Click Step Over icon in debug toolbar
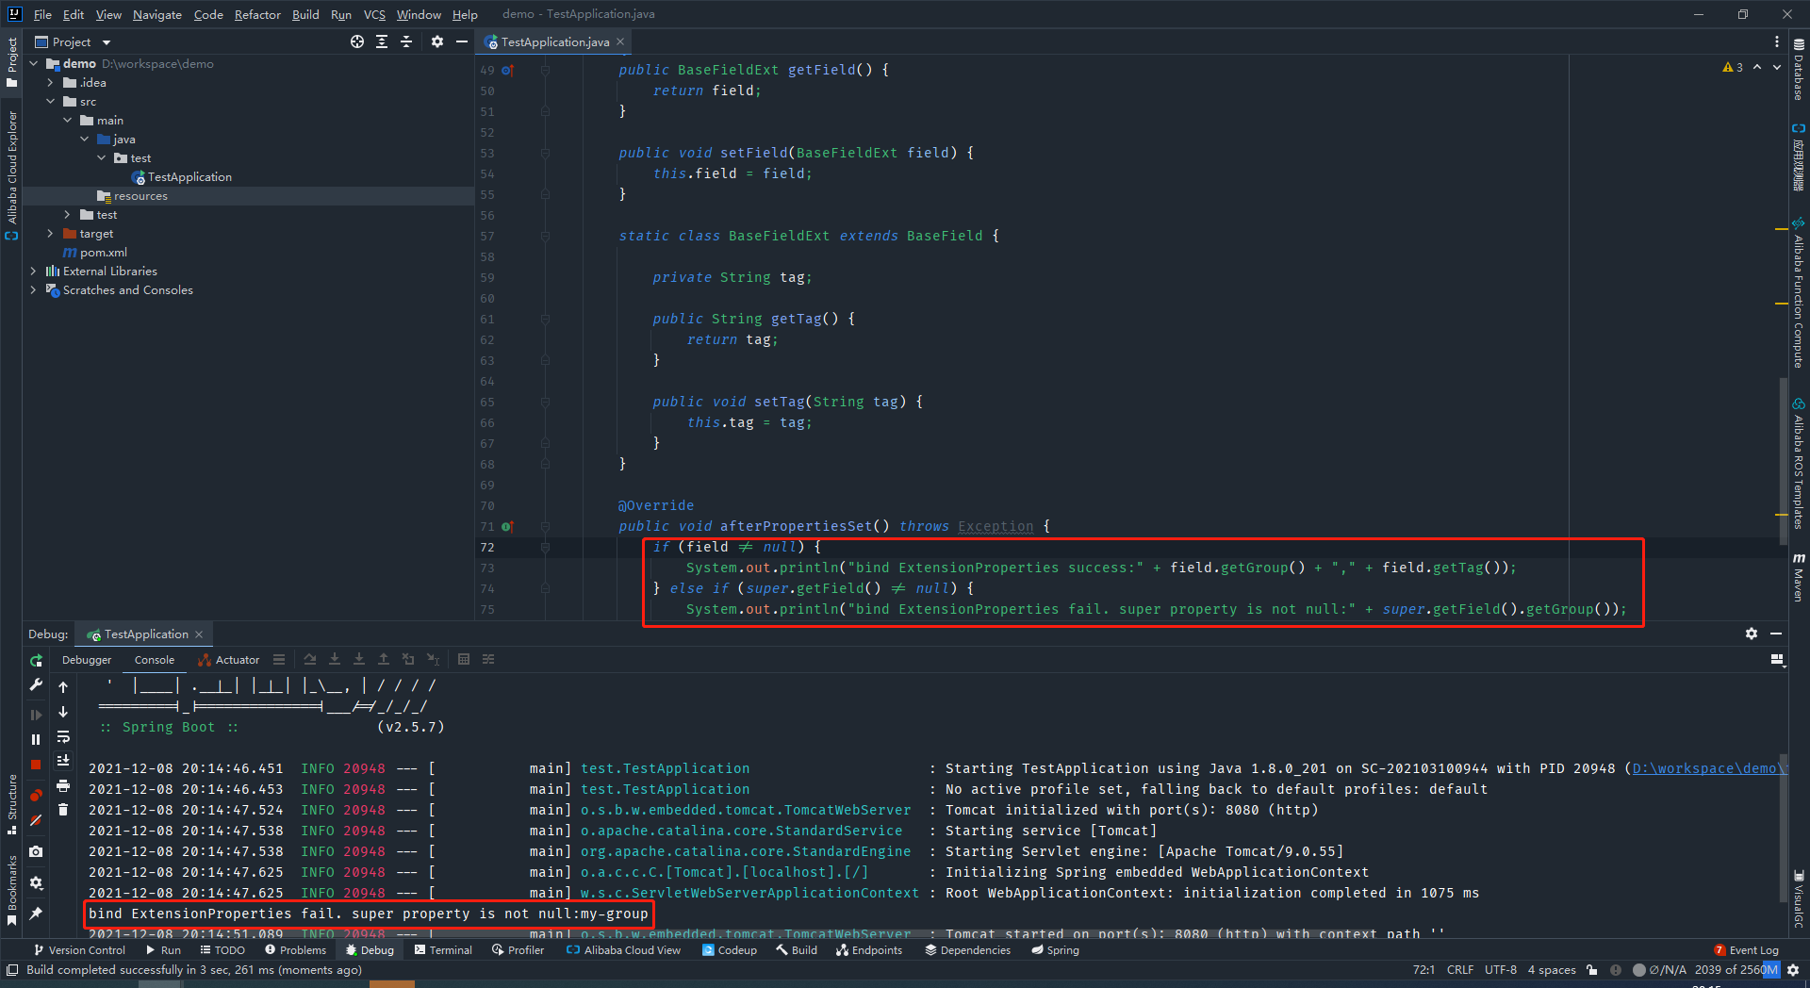1810x988 pixels. [310, 660]
